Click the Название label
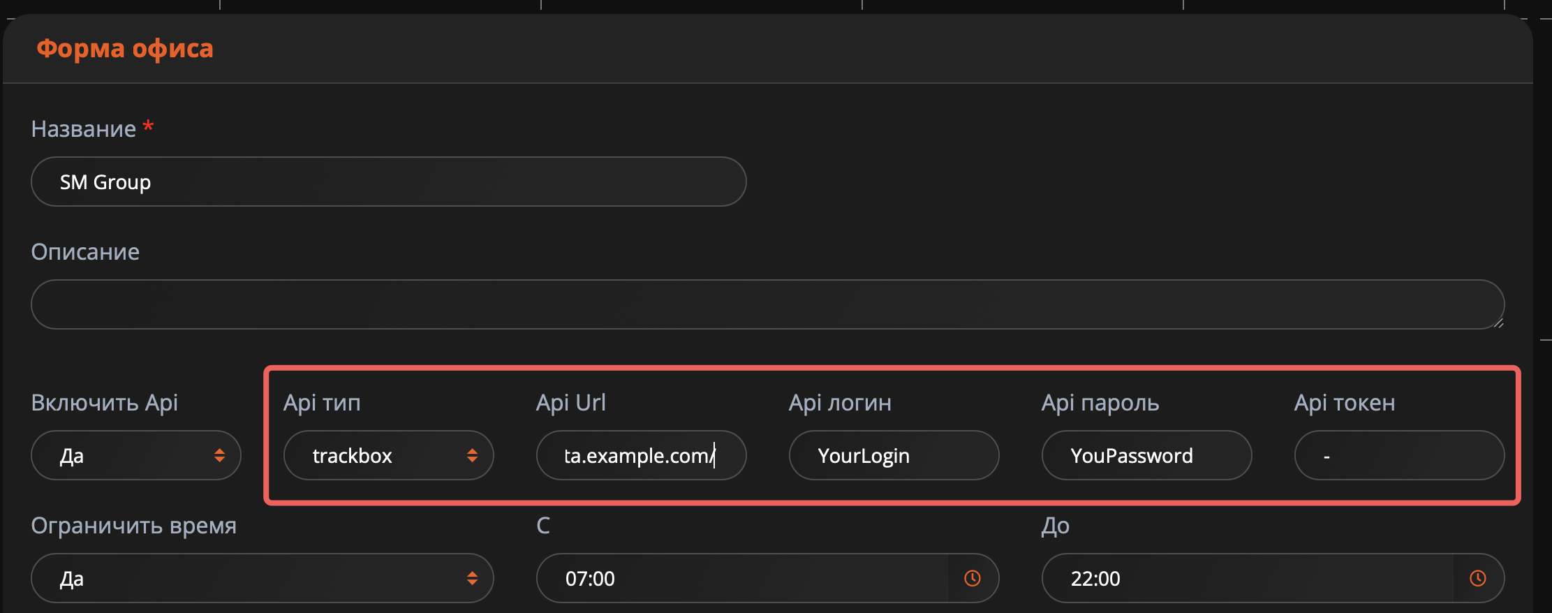This screenshot has width=1552, height=613. pos(84,129)
